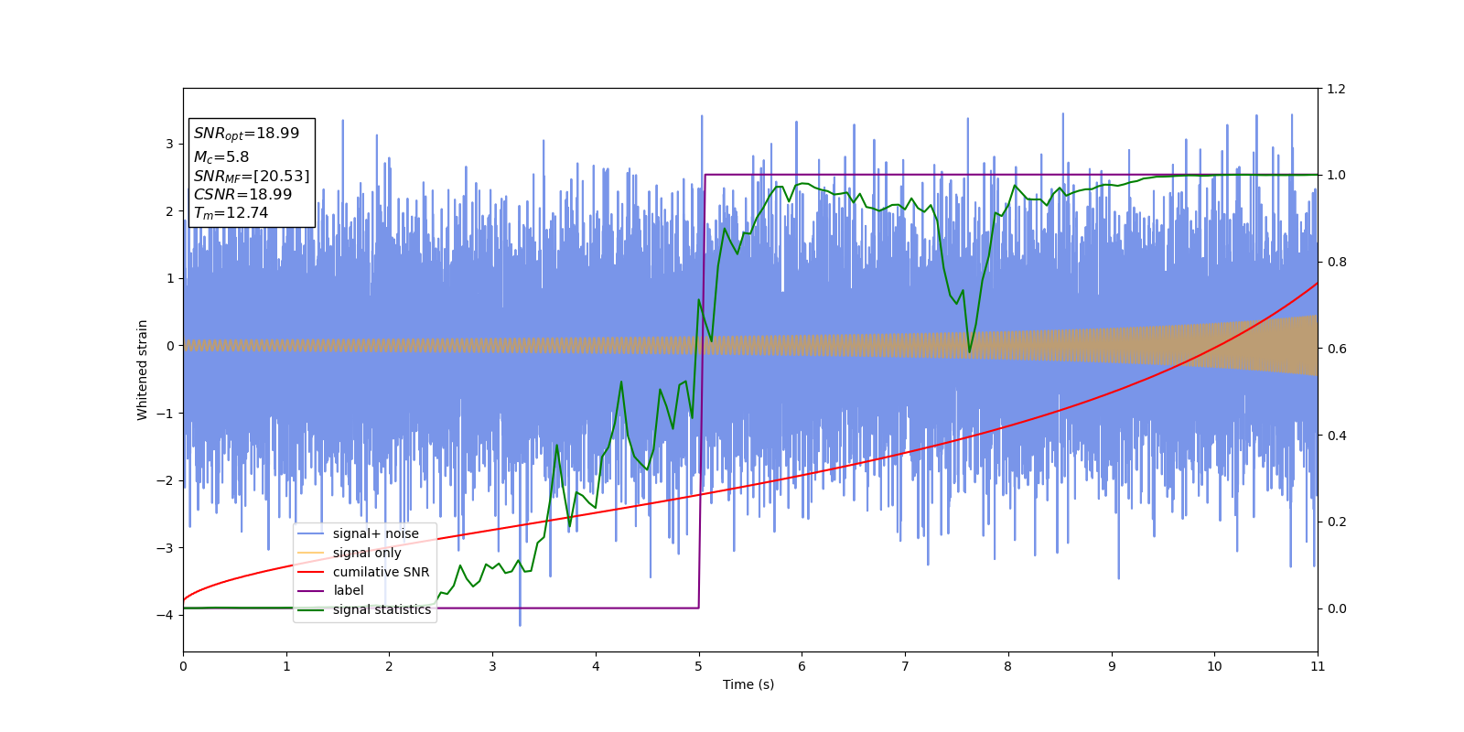This screenshot has height=732, width=1464.
Task: Click the x-axis tick label 8
Action: (x=1008, y=666)
